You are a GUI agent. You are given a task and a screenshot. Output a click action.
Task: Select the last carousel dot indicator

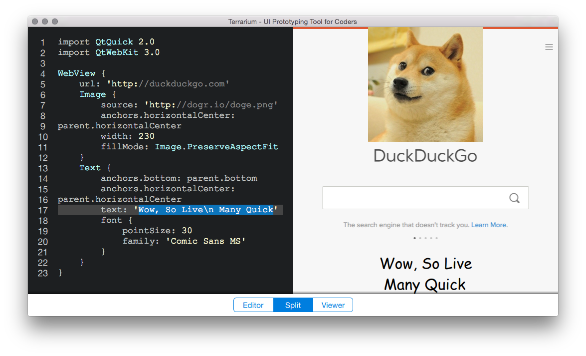[436, 238]
